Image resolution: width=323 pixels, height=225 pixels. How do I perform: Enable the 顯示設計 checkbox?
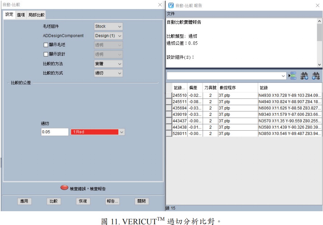click(x=46, y=54)
